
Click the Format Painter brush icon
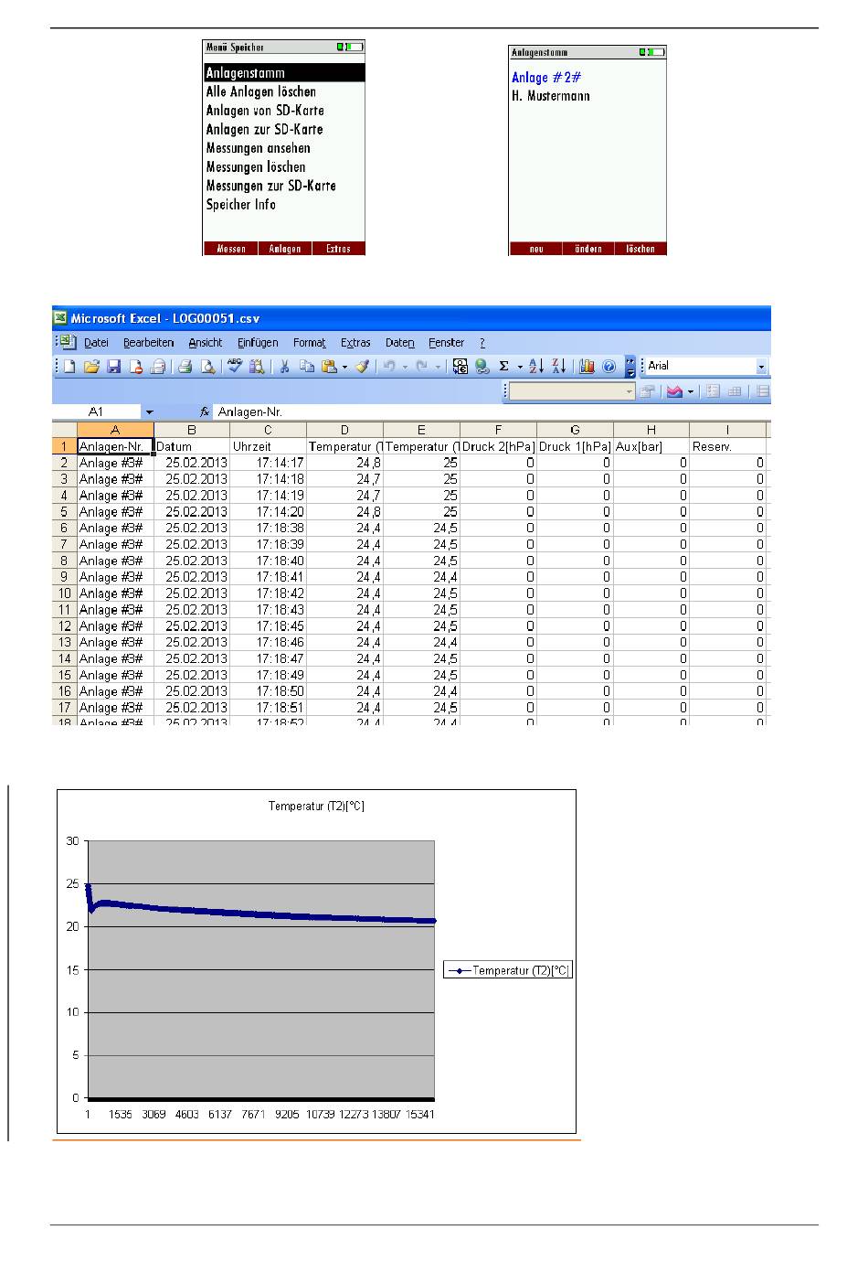pyautogui.click(x=363, y=367)
